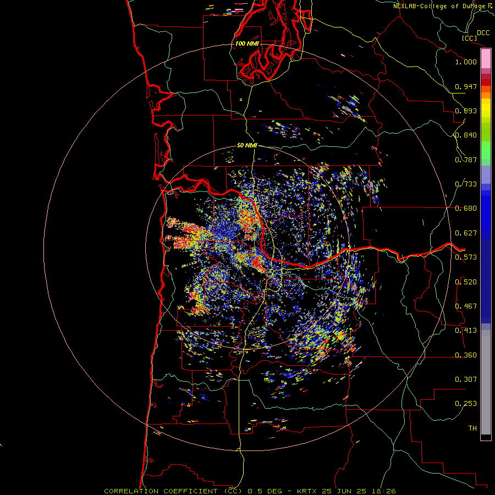Click the NEXLAB-College of DuPage credit text
Screen dimensions: 495x495
point(439,6)
